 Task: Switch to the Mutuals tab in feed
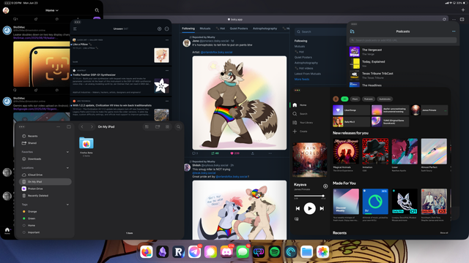[x=205, y=28]
